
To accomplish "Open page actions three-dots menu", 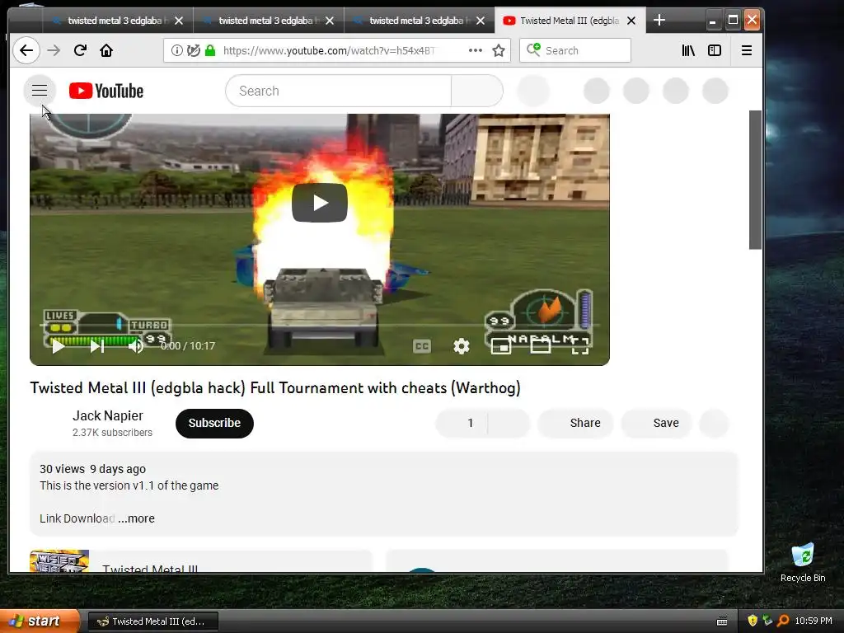I will 476,50.
